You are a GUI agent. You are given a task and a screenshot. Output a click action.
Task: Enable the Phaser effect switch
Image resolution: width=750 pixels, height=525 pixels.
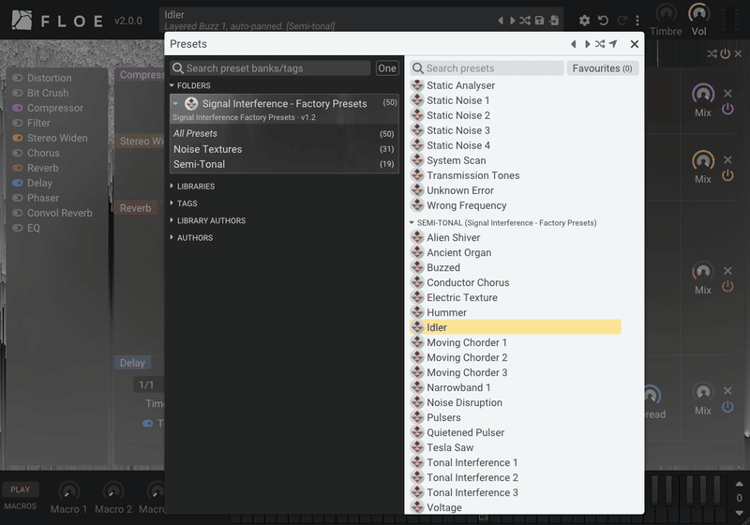click(x=18, y=198)
